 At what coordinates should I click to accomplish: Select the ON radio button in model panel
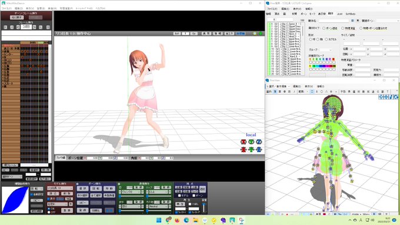pyautogui.click(x=49, y=209)
